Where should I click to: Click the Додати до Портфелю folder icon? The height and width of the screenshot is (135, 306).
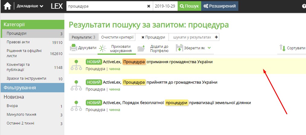click(x=141, y=48)
